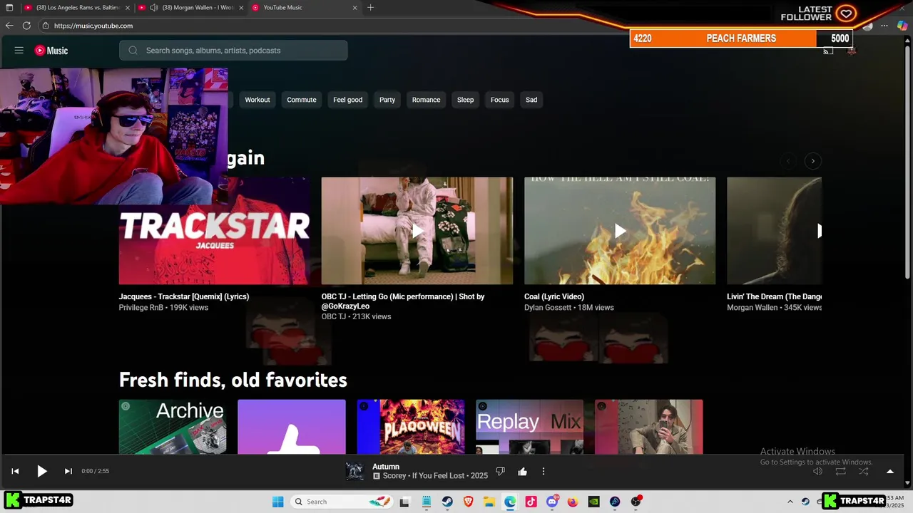Open Jacquees - Trackstar [Quemix] title link
This screenshot has width=913, height=513.
(184, 296)
